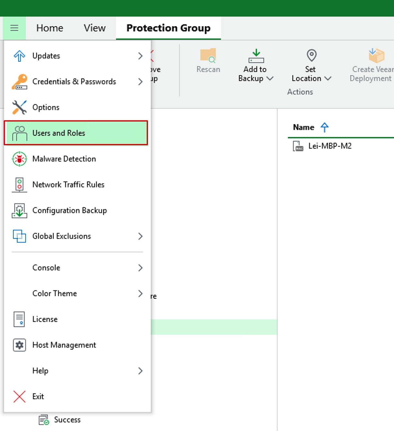
Task: Click the Credentials & Passwords key icon
Action: 19,81
